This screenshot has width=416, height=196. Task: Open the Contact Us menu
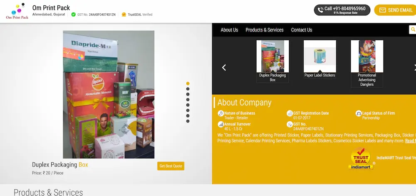(301, 30)
